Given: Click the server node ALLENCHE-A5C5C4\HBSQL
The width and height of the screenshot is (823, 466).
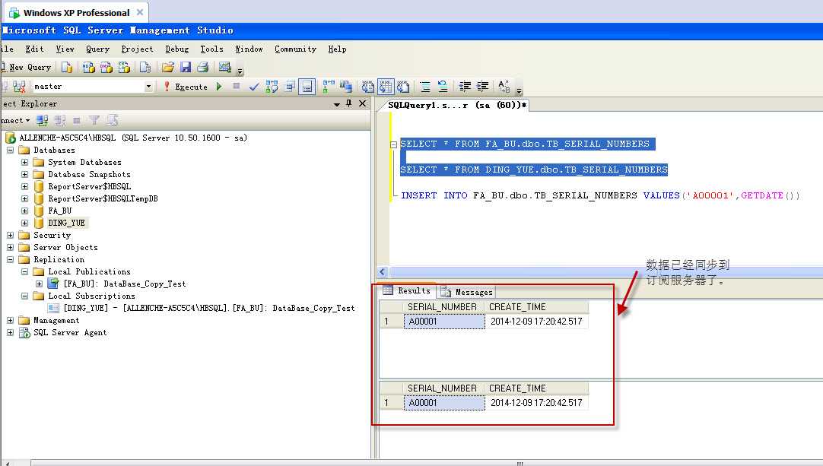Looking at the screenshot, I should (x=133, y=138).
